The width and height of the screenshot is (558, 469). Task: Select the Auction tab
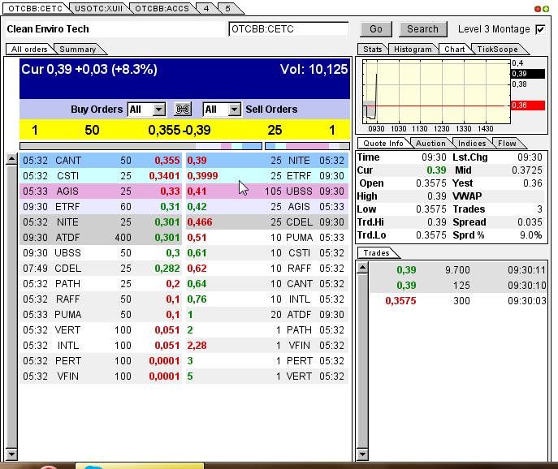[430, 144]
